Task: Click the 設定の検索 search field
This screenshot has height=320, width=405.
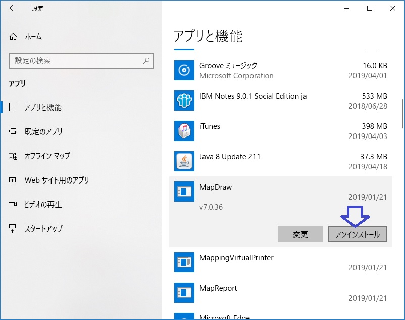Action: pos(81,61)
